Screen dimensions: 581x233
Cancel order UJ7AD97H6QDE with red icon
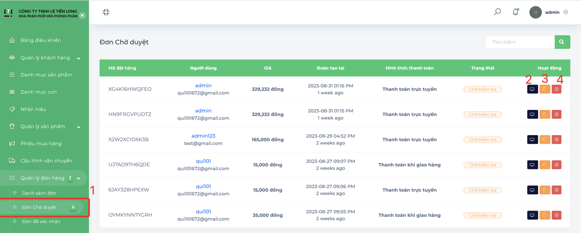556,165
